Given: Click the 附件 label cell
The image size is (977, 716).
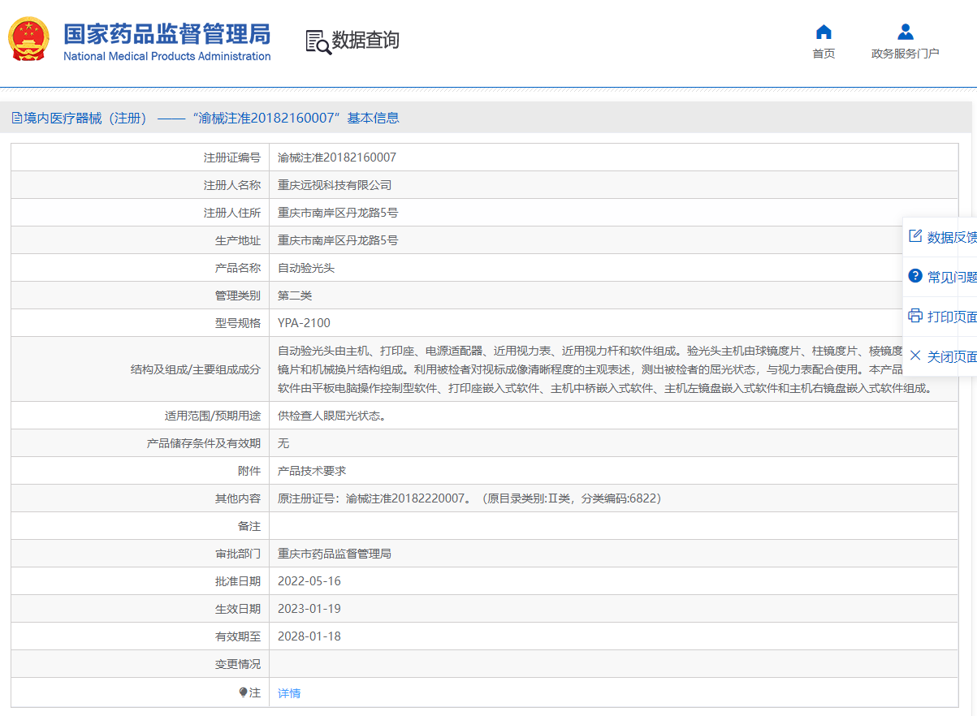Looking at the screenshot, I should [x=140, y=471].
